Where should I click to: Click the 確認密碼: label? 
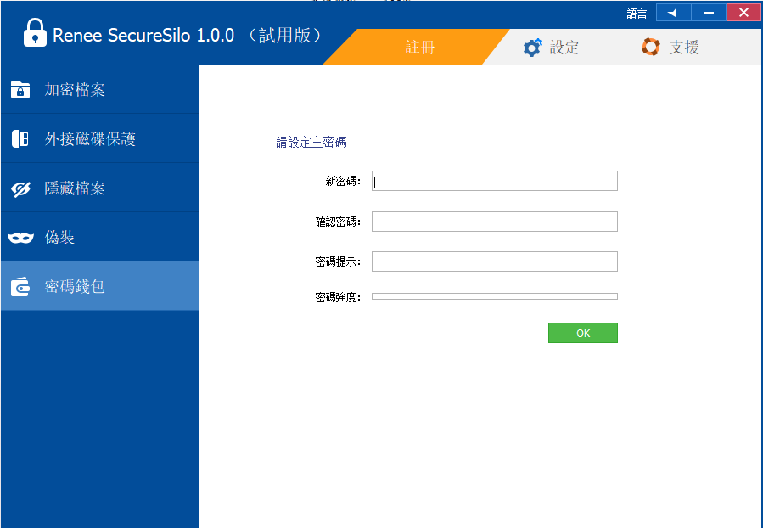pos(338,222)
